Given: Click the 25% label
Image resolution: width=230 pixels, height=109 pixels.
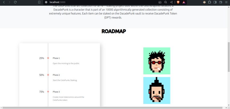Looking at the screenshot, I should coord(41,58).
